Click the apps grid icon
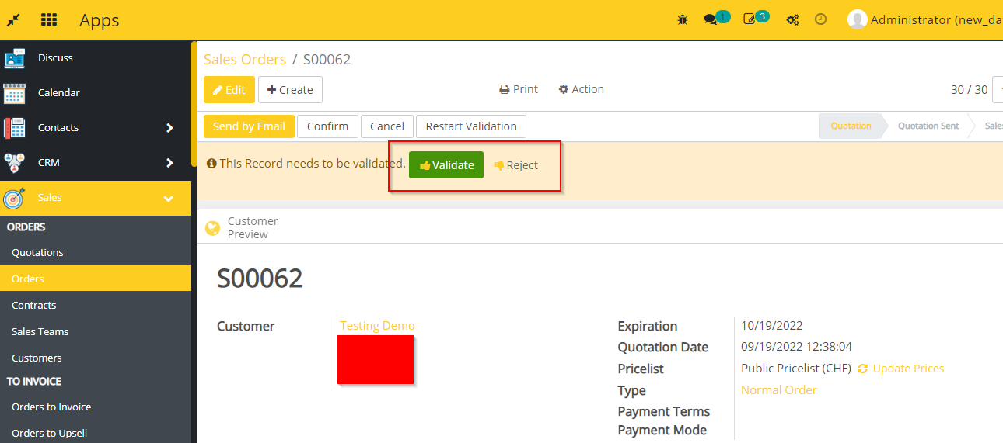This screenshot has height=443, width=1003. [49, 20]
